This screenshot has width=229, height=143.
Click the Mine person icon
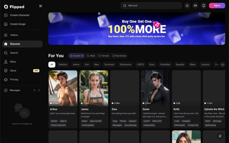coord(6,62)
